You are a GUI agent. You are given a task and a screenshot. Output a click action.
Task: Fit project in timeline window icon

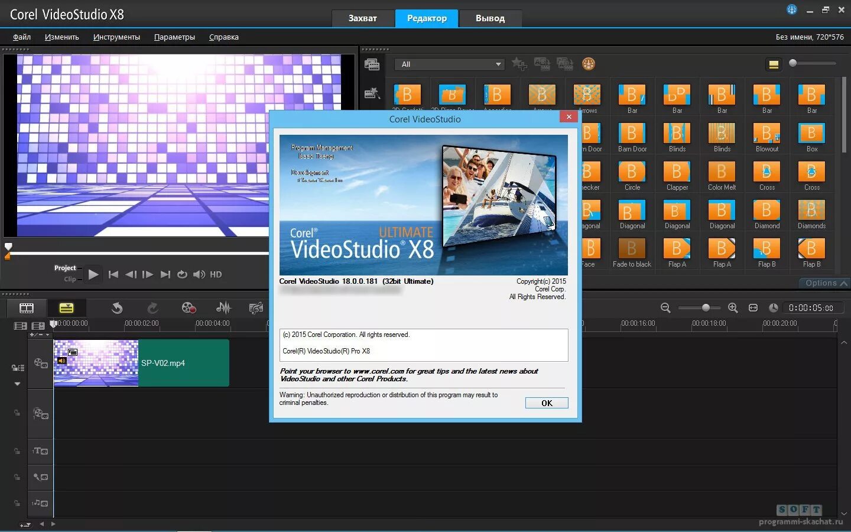(753, 308)
